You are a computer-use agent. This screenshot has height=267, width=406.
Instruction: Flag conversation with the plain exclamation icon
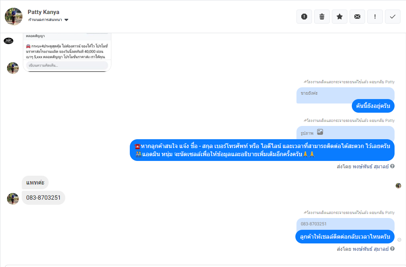(375, 17)
